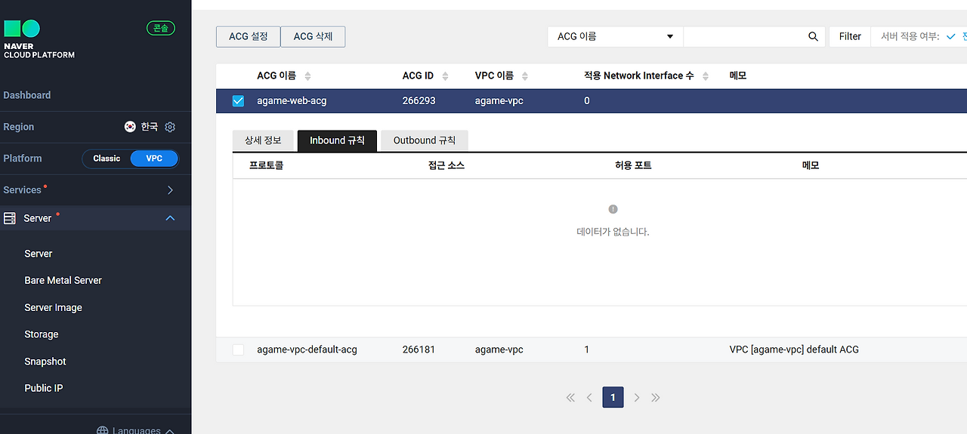The height and width of the screenshot is (434, 967).
Task: Click the 데이터가 없습니다 info icon
Action: pyautogui.click(x=613, y=209)
